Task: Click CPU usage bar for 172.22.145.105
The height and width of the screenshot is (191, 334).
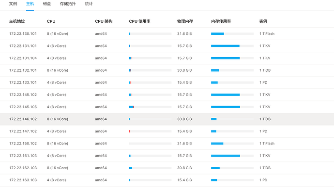Action: click(x=150, y=107)
